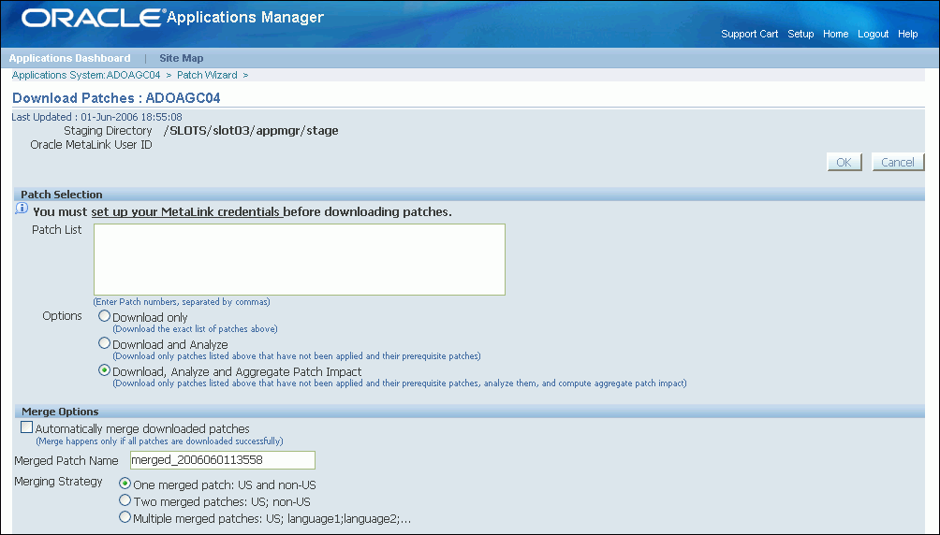Click the Cancel button

tap(898, 162)
